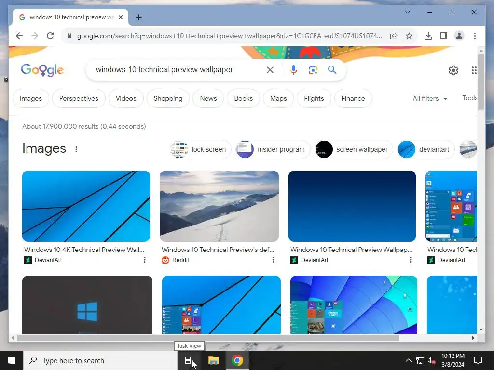494x370 pixels.
Task: Close the windows 10 technical preview tab
Action: [120, 17]
